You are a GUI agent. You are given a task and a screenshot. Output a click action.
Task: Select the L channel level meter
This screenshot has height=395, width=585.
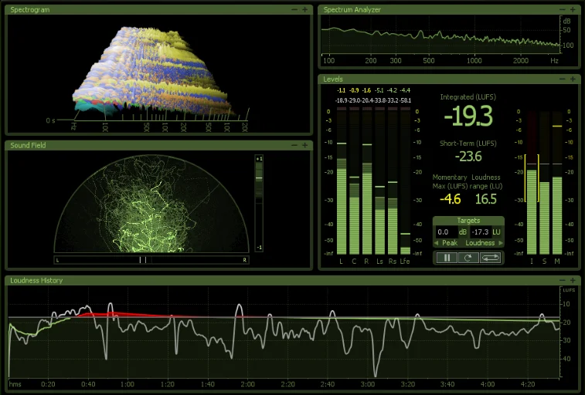(x=342, y=181)
